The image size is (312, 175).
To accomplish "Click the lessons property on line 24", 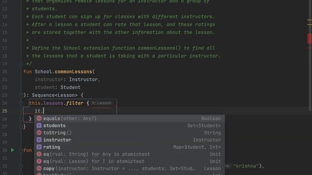I will pyautogui.click(x=53, y=103).
